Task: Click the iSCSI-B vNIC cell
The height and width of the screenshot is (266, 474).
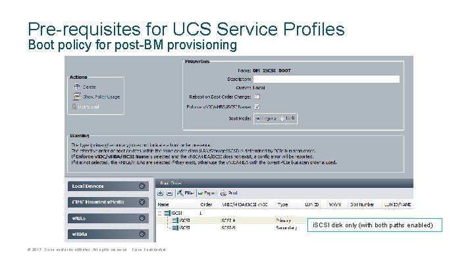Action: coord(228,228)
